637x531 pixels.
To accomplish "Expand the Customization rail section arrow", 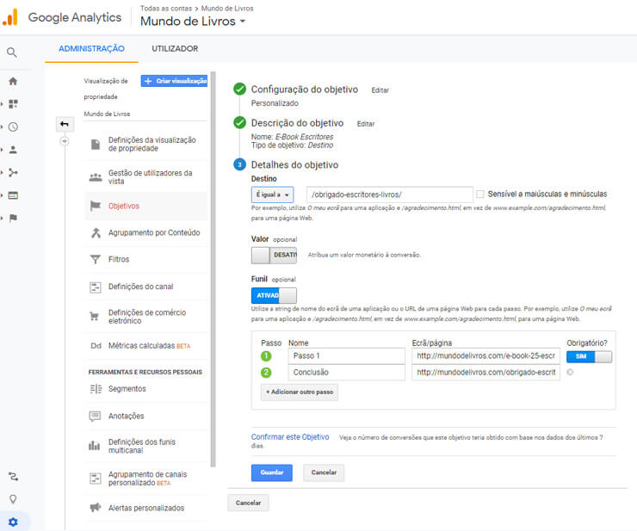I will point(2,104).
